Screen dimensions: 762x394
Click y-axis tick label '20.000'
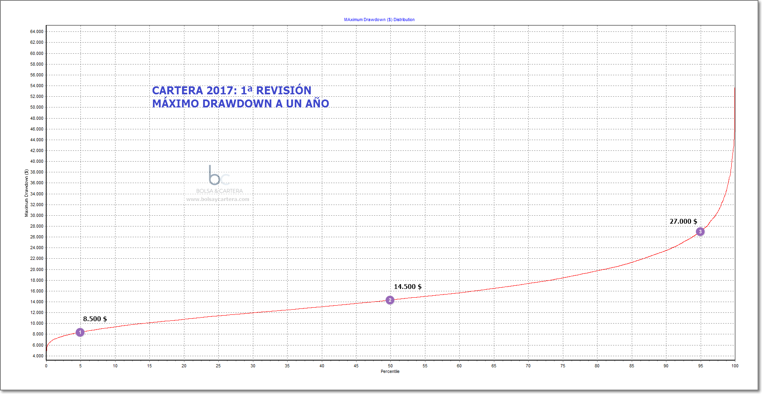click(37, 269)
